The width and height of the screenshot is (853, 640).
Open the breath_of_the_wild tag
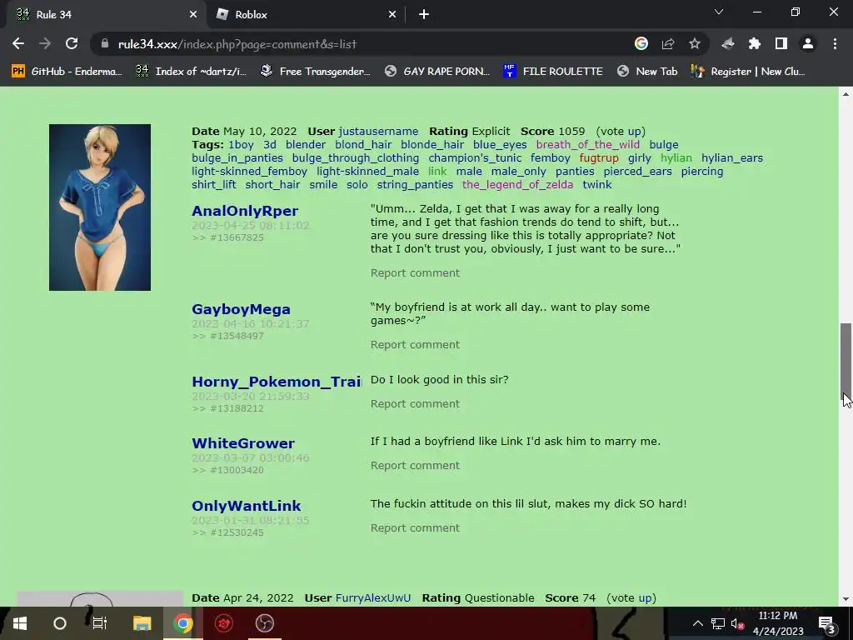(588, 144)
